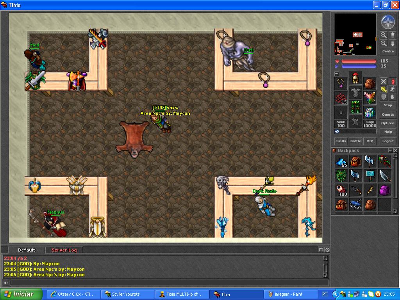Move minimap one floor up
This screenshot has width=400, height=300.
[393, 35]
